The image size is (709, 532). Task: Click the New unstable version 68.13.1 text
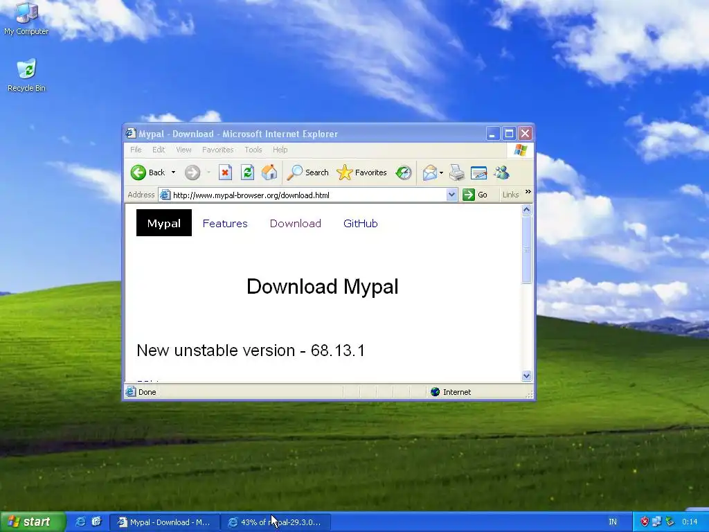pos(251,350)
